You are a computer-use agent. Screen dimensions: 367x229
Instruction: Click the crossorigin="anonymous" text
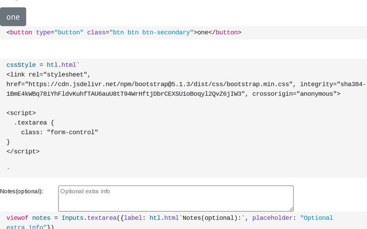(296, 94)
